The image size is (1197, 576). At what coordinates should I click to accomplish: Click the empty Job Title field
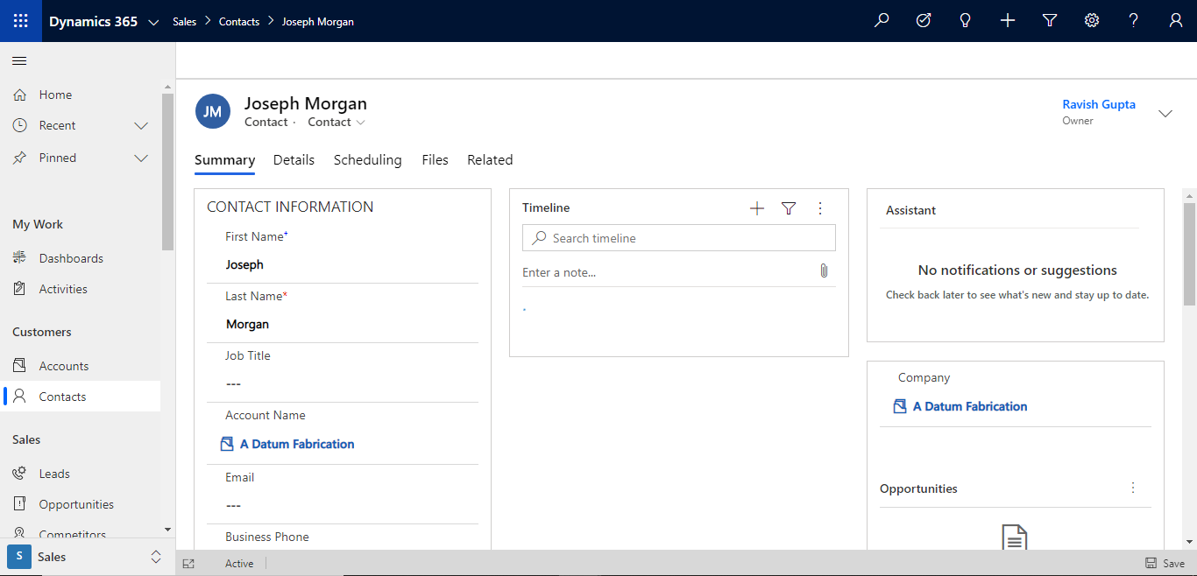coord(343,383)
